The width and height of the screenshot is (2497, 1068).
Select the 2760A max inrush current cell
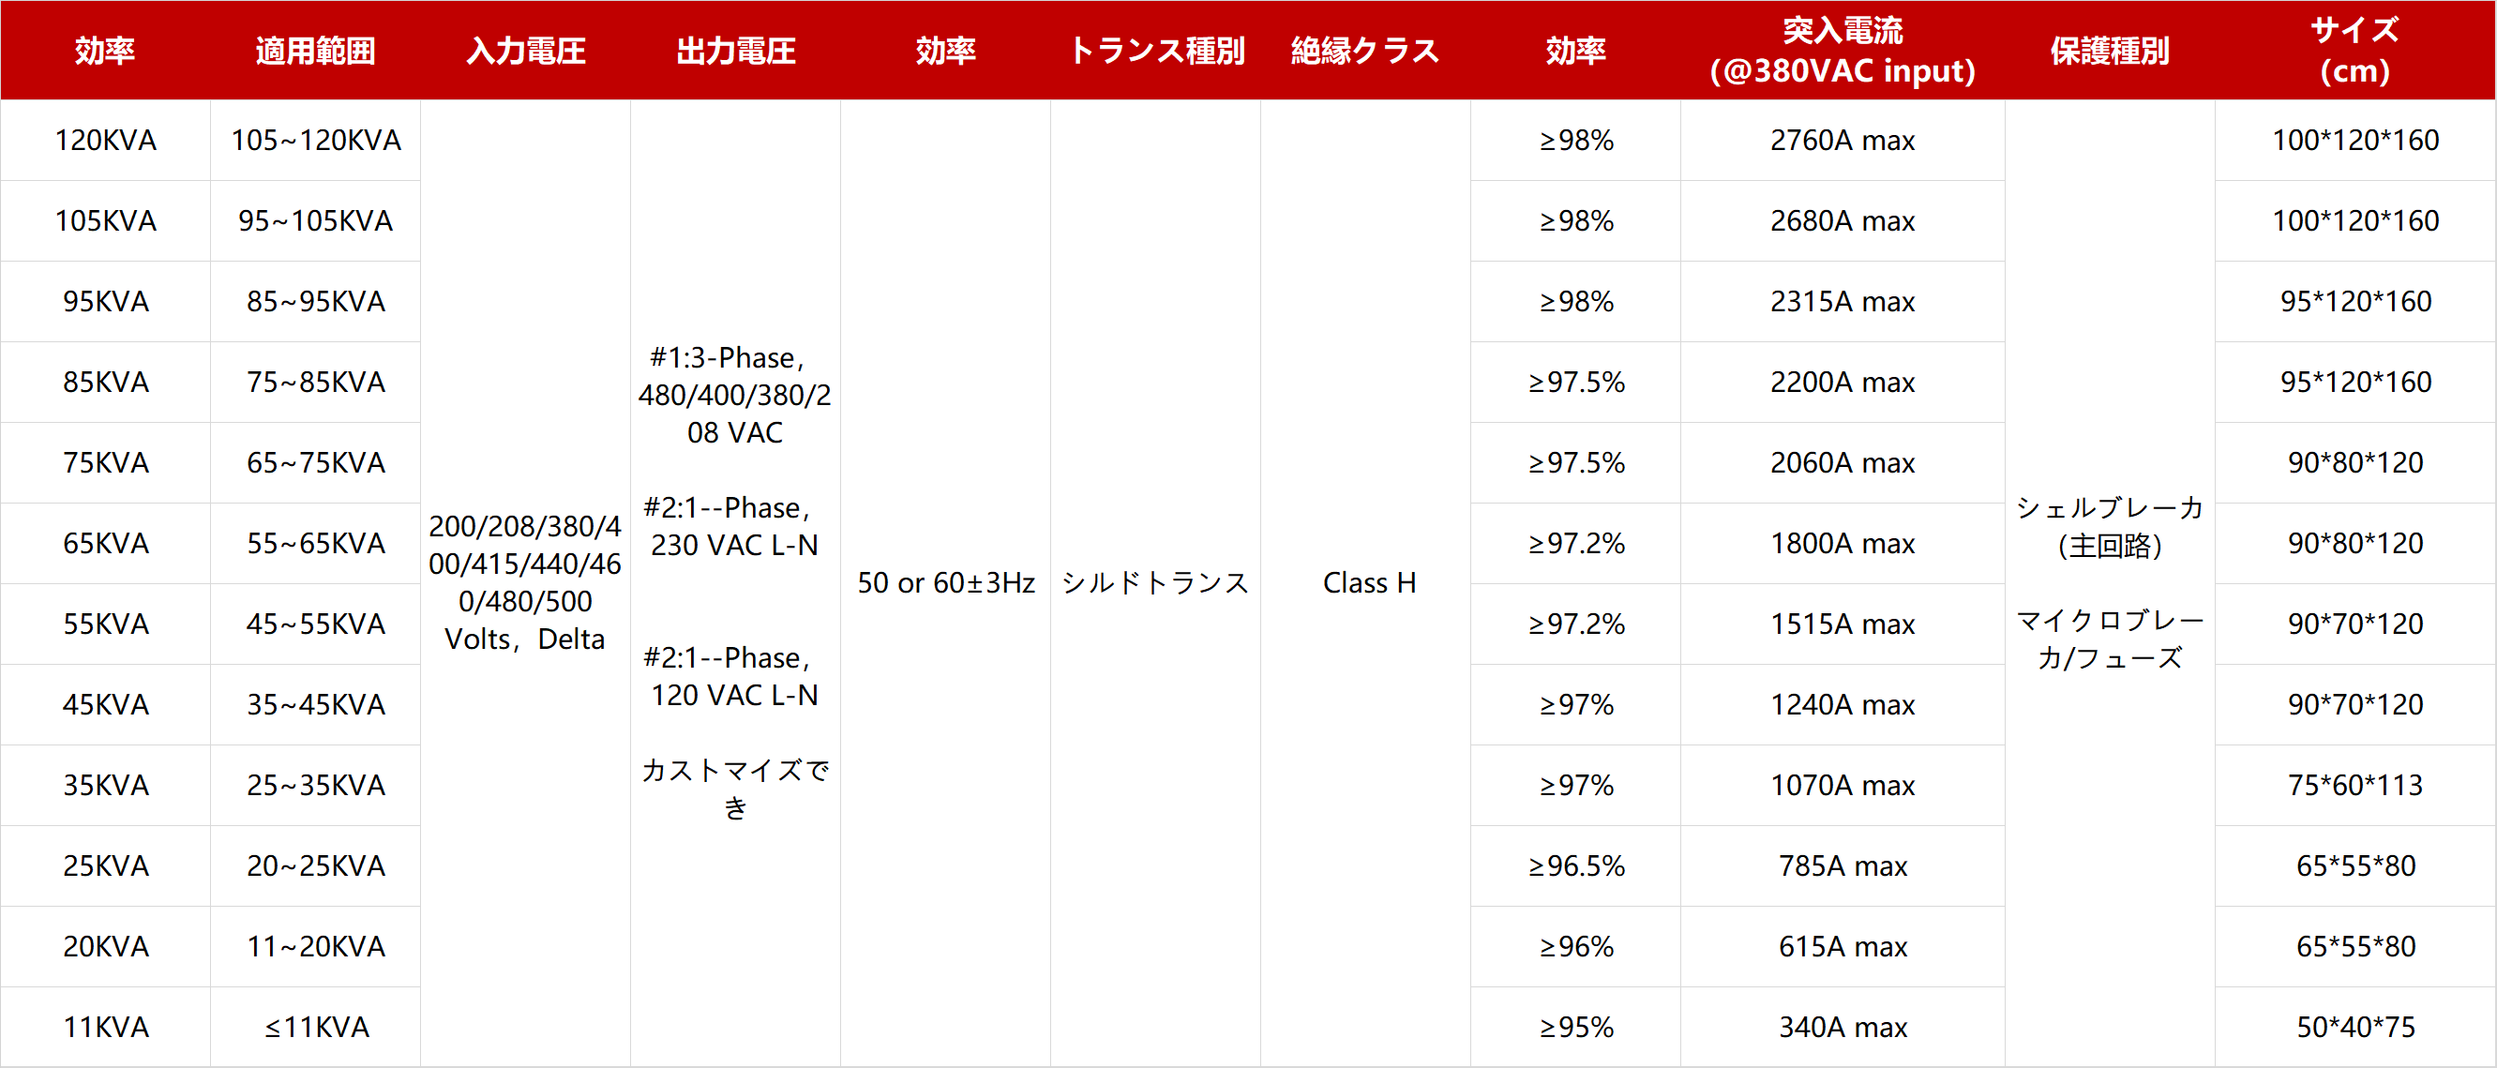(1842, 141)
